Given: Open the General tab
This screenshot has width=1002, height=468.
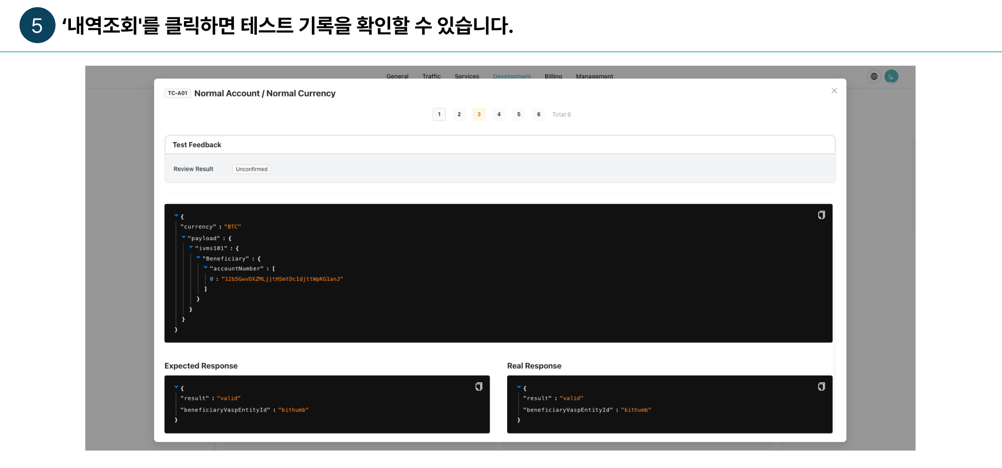Looking at the screenshot, I should point(397,76).
